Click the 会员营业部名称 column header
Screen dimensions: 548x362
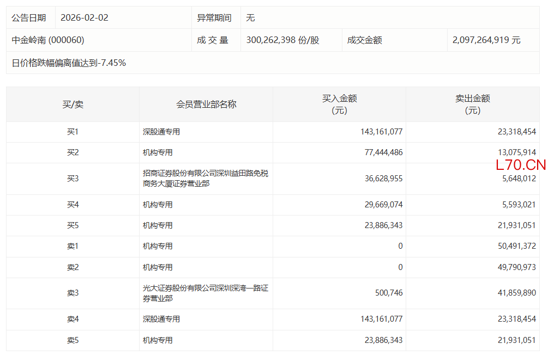[206, 105]
